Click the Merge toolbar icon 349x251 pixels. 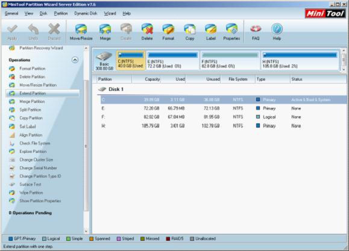coord(105,29)
